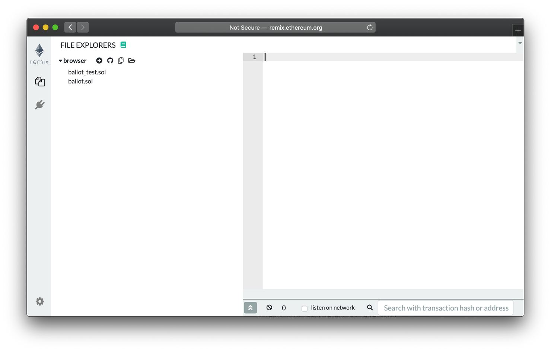Image resolution: width=551 pixels, height=352 pixels.
Task: Click the transaction hash search field
Action: (446, 308)
